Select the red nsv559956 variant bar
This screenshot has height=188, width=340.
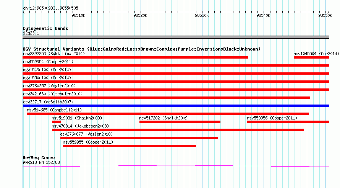(288, 122)
